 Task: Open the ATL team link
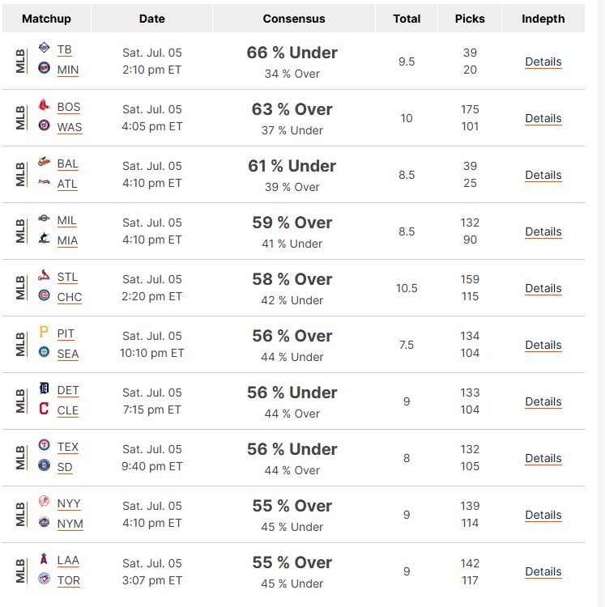click(67, 184)
